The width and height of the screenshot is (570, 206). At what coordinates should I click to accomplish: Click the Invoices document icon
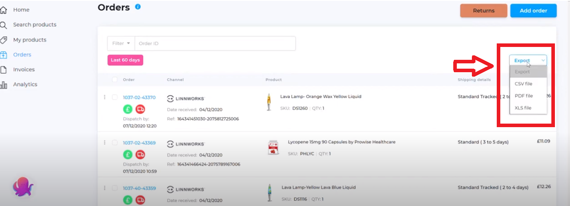pyautogui.click(x=4, y=70)
